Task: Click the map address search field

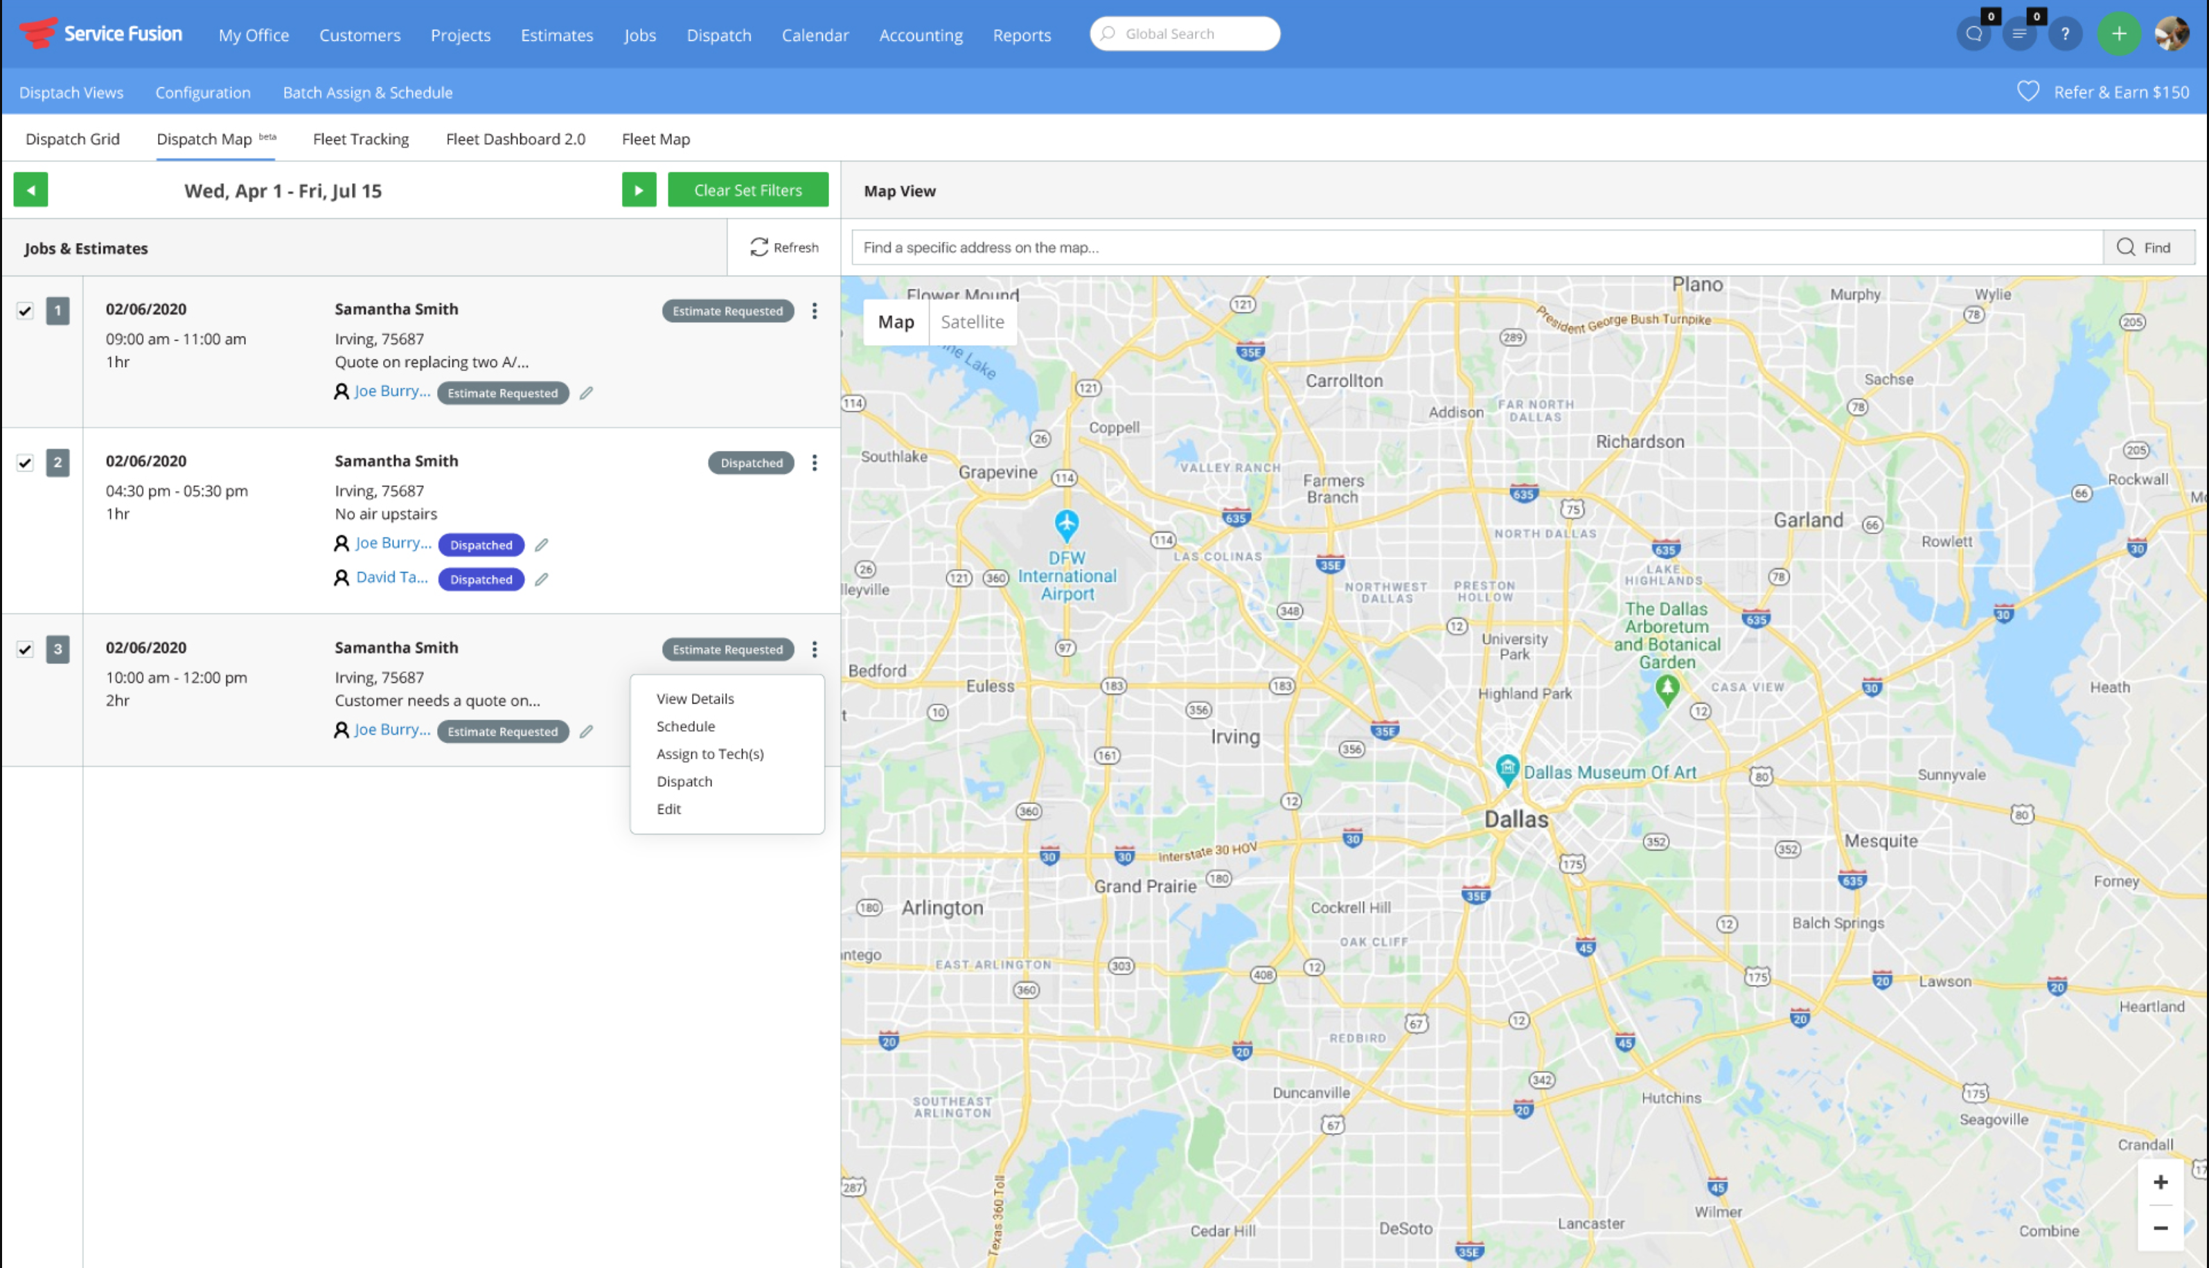Action: [x=1476, y=247]
